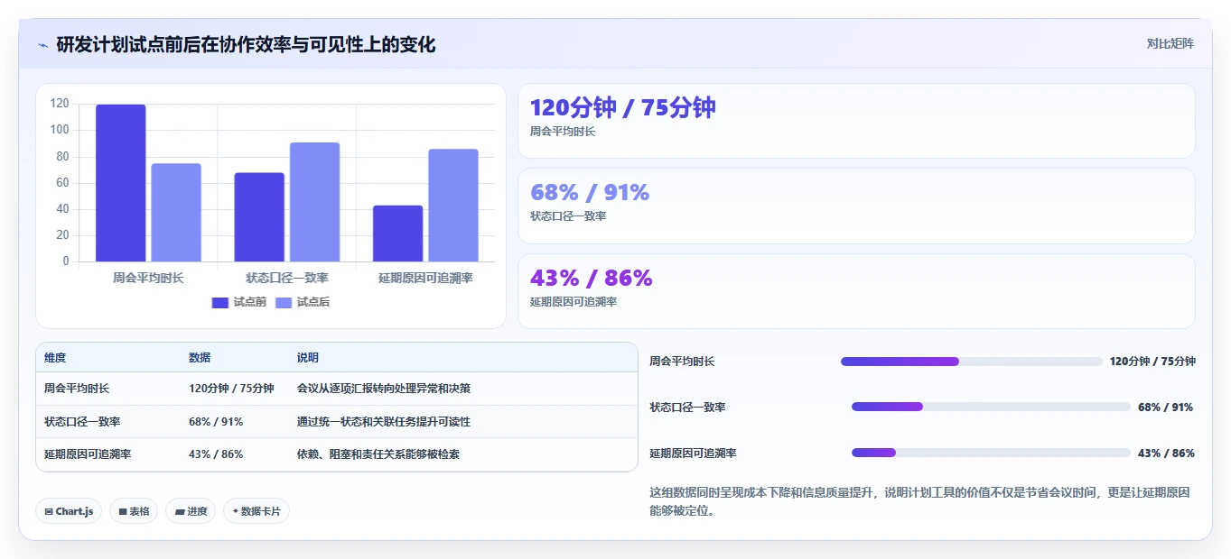This screenshot has height=559, width=1231.
Task: Click the 对比矩阵 label in the header
Action: click(x=1170, y=43)
